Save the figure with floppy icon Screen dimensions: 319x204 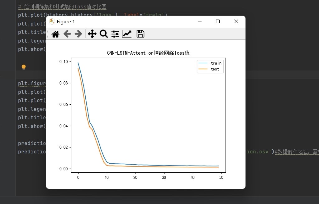click(140, 34)
